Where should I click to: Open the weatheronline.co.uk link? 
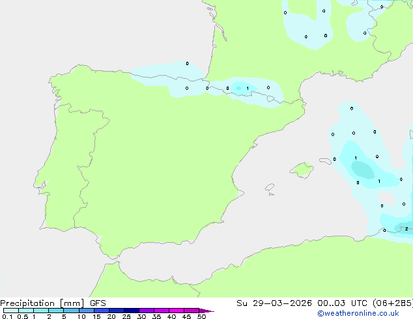358,313
